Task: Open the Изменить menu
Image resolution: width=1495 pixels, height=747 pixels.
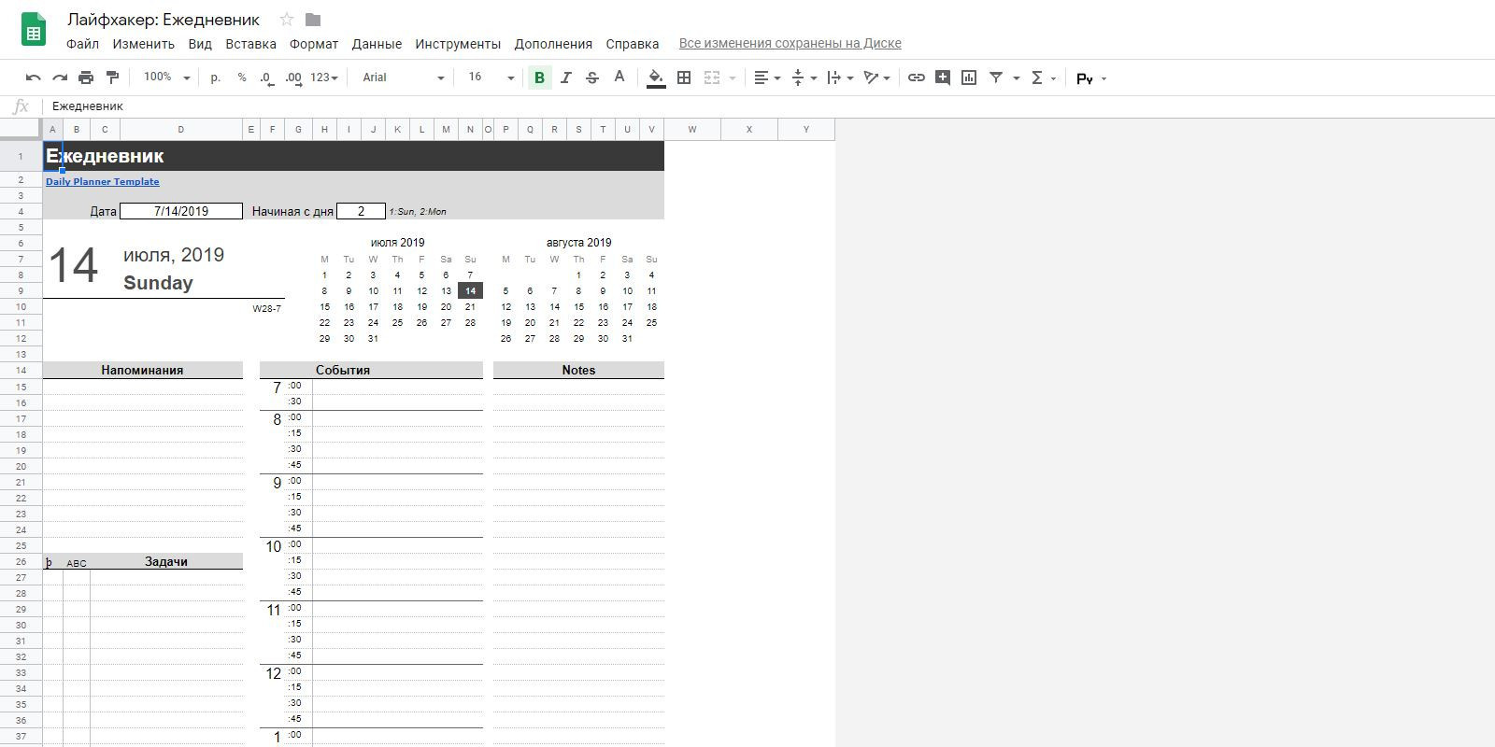Action: pyautogui.click(x=143, y=44)
